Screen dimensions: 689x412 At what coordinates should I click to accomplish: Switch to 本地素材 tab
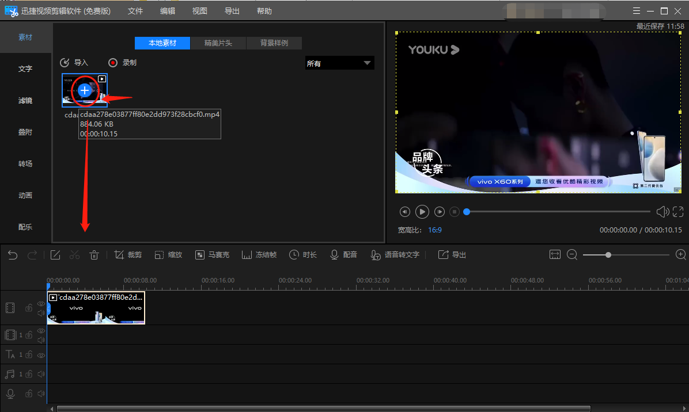[162, 43]
